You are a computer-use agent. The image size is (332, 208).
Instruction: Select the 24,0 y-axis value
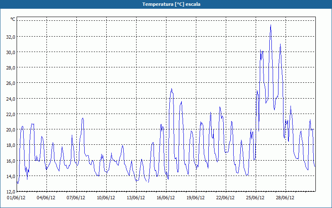pyautogui.click(x=11, y=99)
